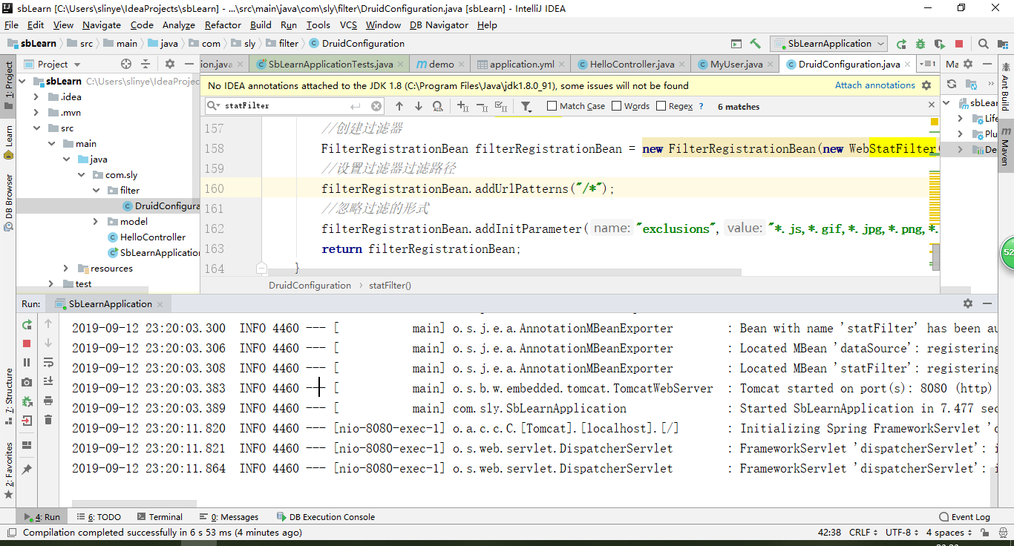Click the Build Project hammer icon

(x=755, y=44)
